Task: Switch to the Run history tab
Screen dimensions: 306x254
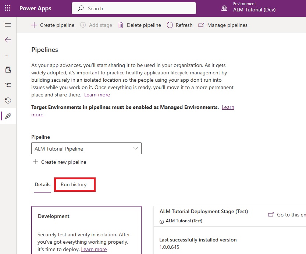Action: (74, 185)
